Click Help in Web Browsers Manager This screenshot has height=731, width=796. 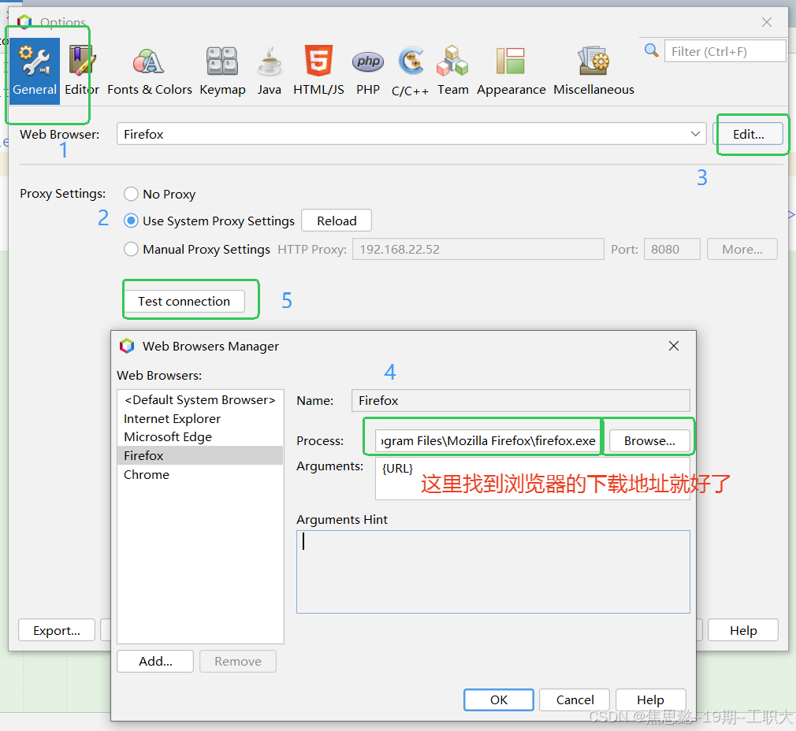point(650,699)
